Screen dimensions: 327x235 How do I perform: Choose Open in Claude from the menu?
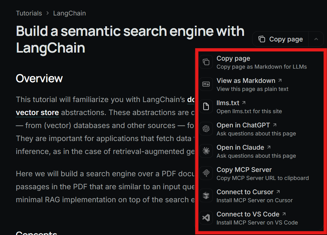240,148
